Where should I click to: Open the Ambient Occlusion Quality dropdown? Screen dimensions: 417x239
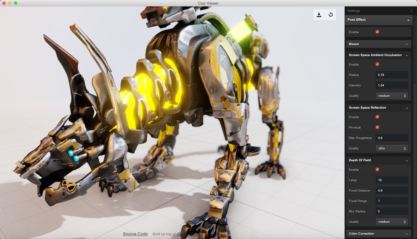[x=392, y=96]
